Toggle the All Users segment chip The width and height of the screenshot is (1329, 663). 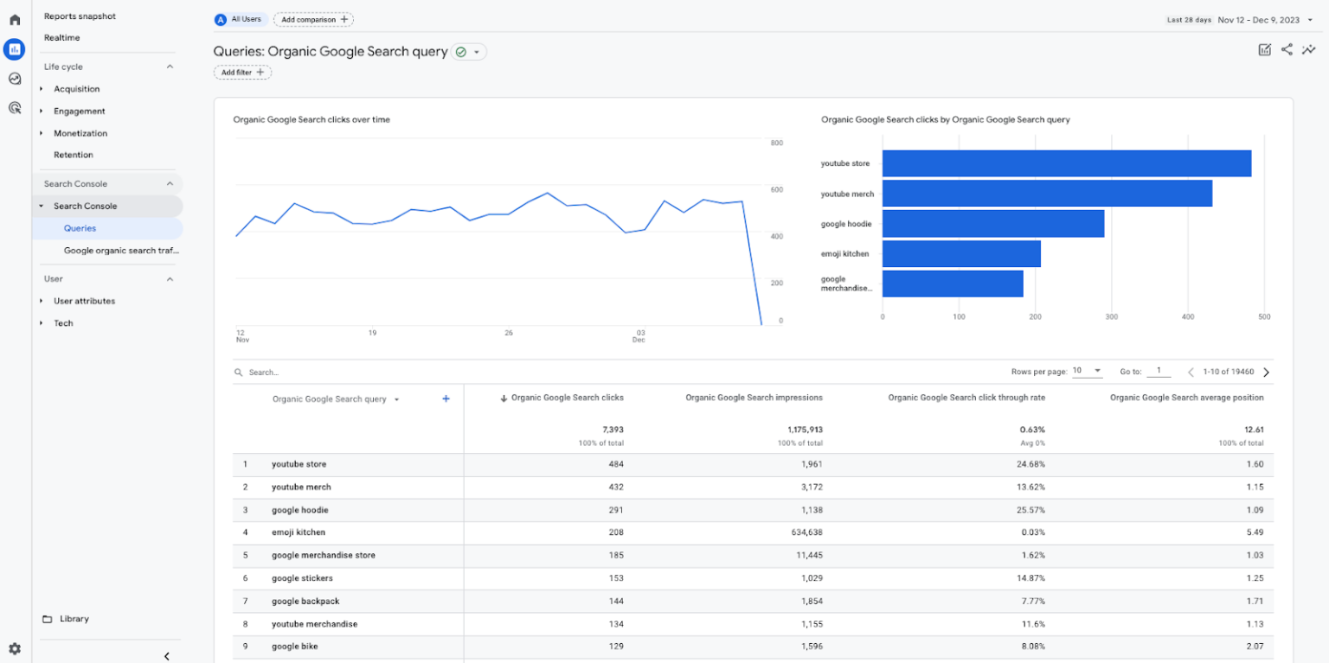tap(239, 19)
